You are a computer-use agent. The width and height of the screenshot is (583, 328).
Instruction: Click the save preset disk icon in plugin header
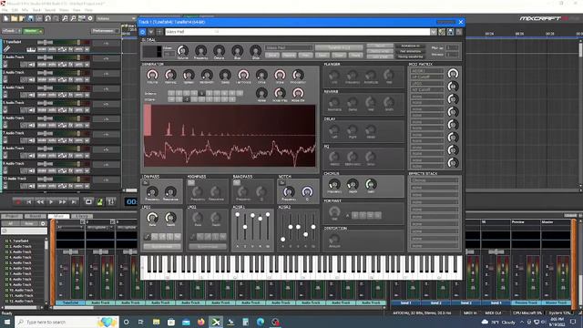[450, 32]
